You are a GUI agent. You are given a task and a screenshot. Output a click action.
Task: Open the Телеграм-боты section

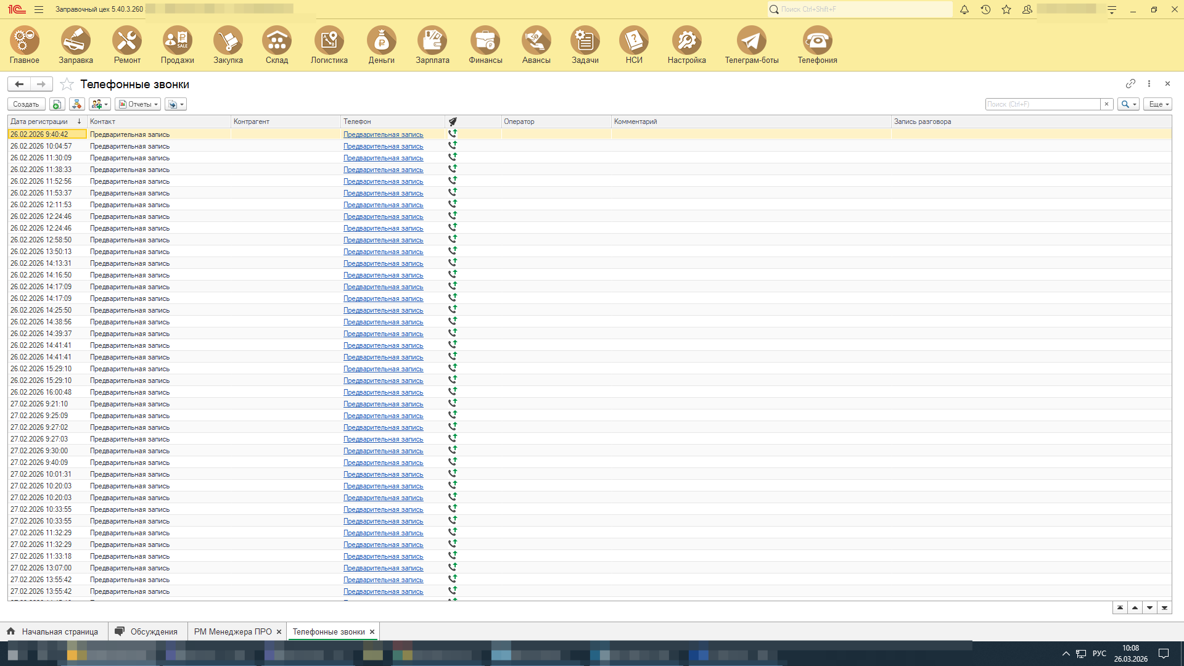point(751,45)
